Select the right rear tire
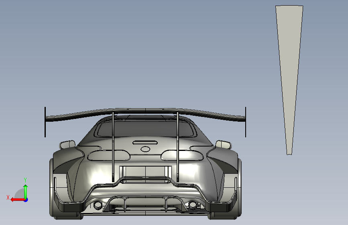The width and height of the screenshot is (348, 225). click(239, 188)
